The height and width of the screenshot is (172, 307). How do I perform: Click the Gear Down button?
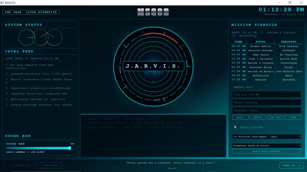(x=48, y=165)
